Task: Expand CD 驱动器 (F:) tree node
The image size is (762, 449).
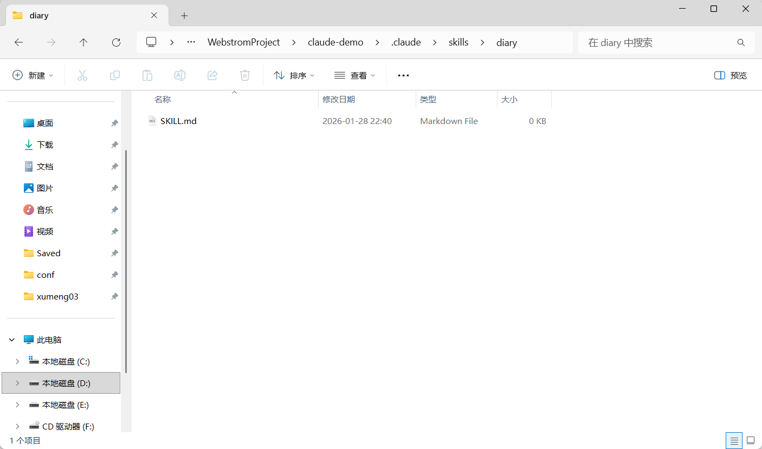Action: pyautogui.click(x=17, y=426)
